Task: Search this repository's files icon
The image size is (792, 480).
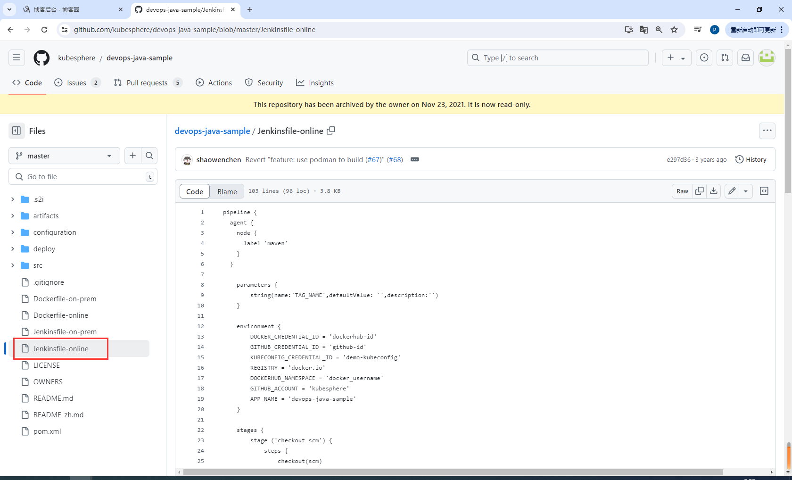Action: click(x=149, y=156)
